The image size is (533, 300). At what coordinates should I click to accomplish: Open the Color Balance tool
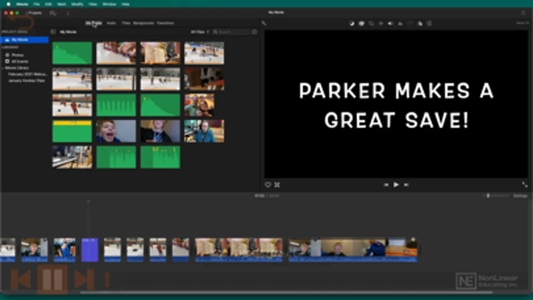coord(351,23)
